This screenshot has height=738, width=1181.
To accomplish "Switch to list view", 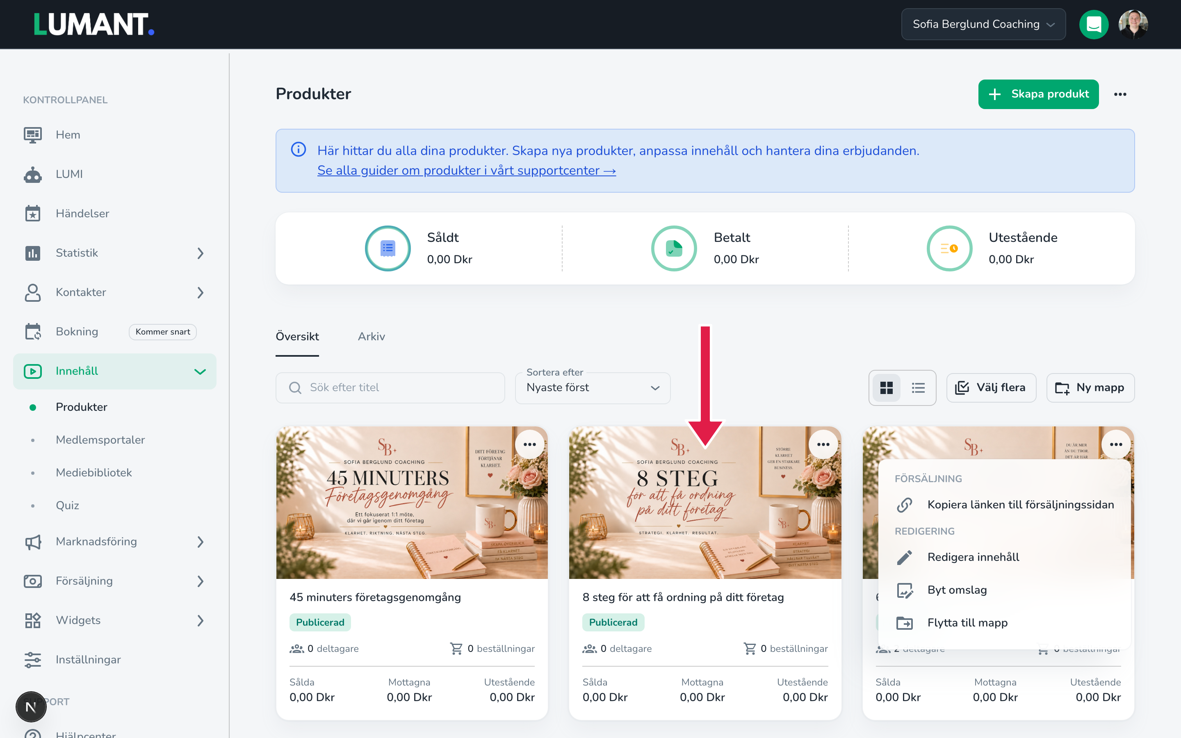I will point(918,387).
